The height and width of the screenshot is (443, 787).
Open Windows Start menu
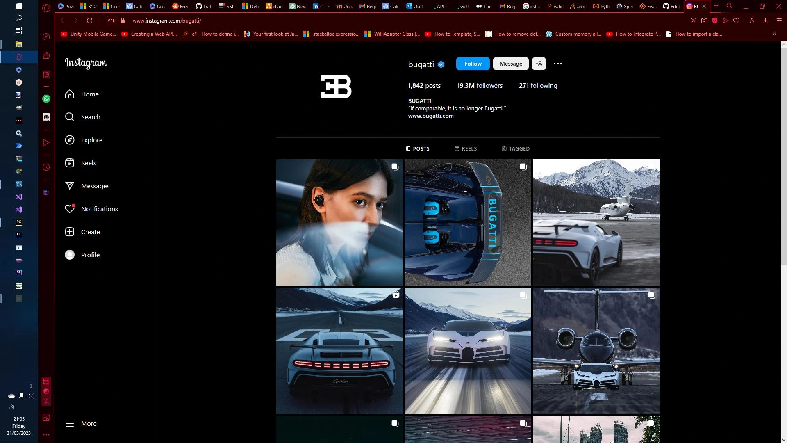18,6
